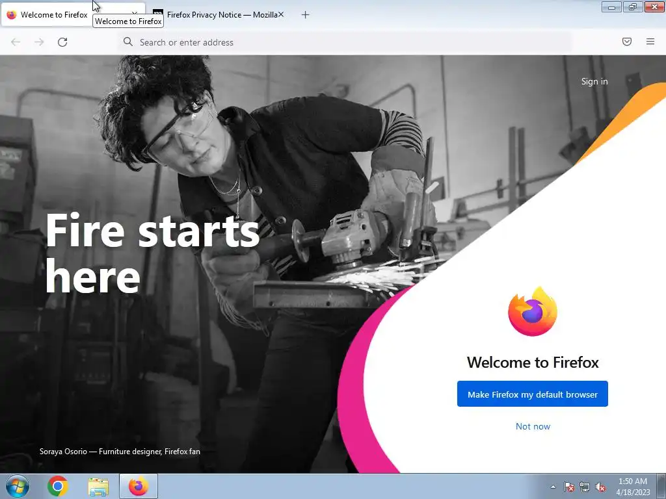Choose Not now link
Image resolution: width=666 pixels, height=499 pixels.
pos(533,426)
